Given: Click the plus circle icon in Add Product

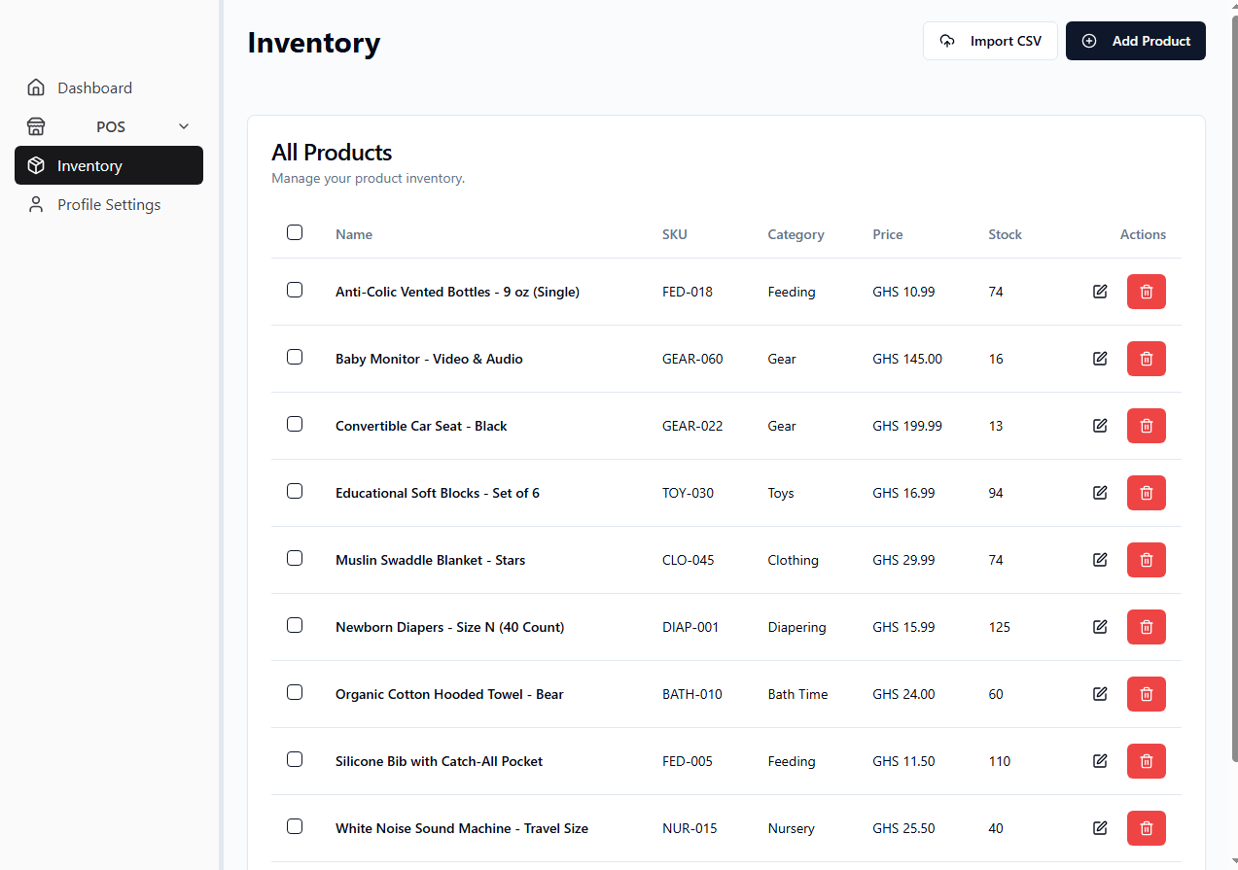Looking at the screenshot, I should (x=1089, y=41).
